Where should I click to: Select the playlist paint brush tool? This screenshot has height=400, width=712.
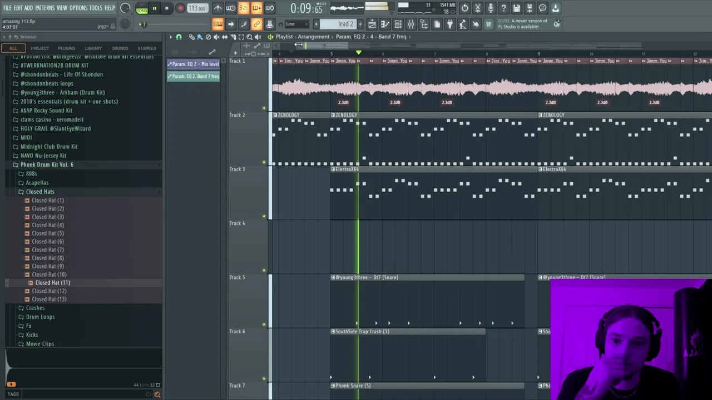tap(200, 37)
